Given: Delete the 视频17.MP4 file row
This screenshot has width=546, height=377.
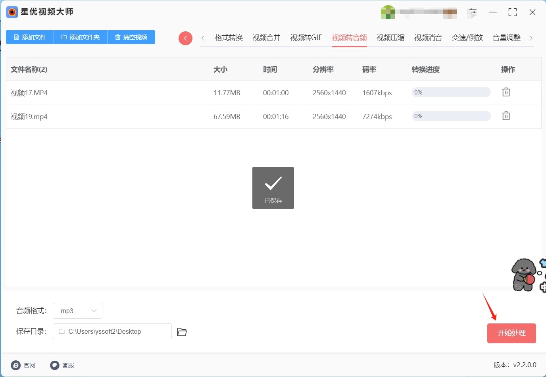Looking at the screenshot, I should [506, 92].
